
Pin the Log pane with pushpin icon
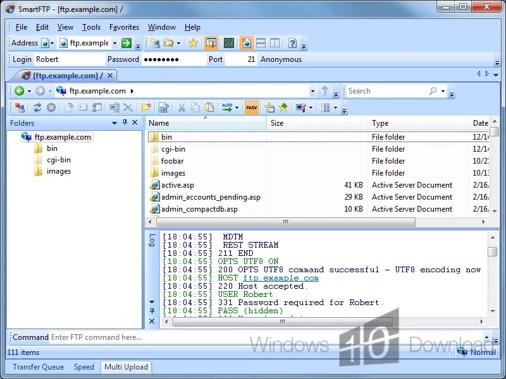click(x=152, y=311)
